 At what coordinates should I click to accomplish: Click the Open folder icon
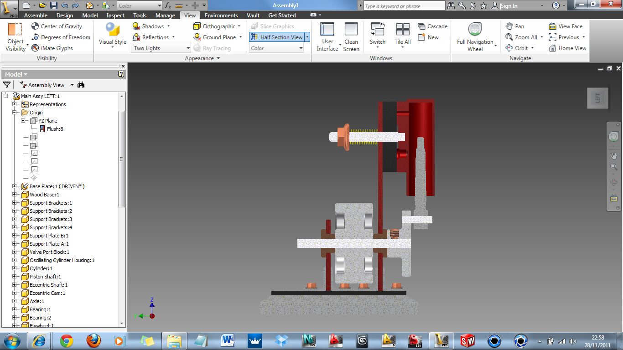pyautogui.click(x=42, y=5)
